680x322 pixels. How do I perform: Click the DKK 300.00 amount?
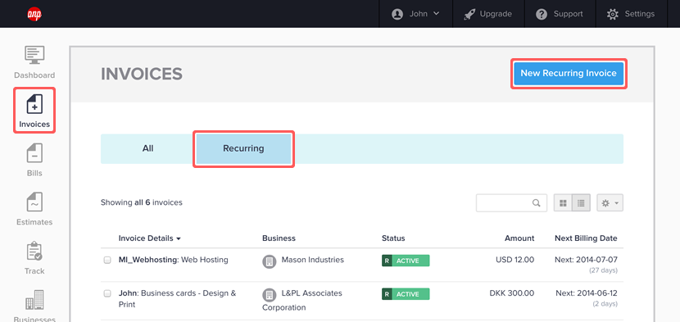point(512,293)
